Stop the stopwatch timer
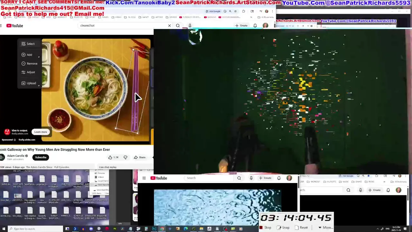The height and width of the screenshot is (232, 412). coord(265,227)
